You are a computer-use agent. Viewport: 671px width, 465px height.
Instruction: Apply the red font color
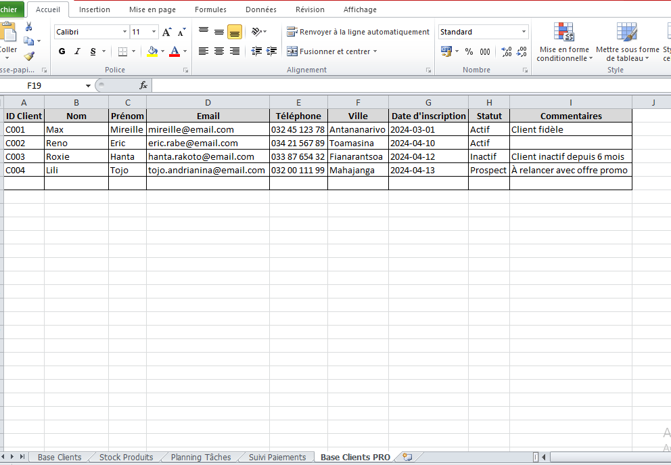pyautogui.click(x=175, y=51)
